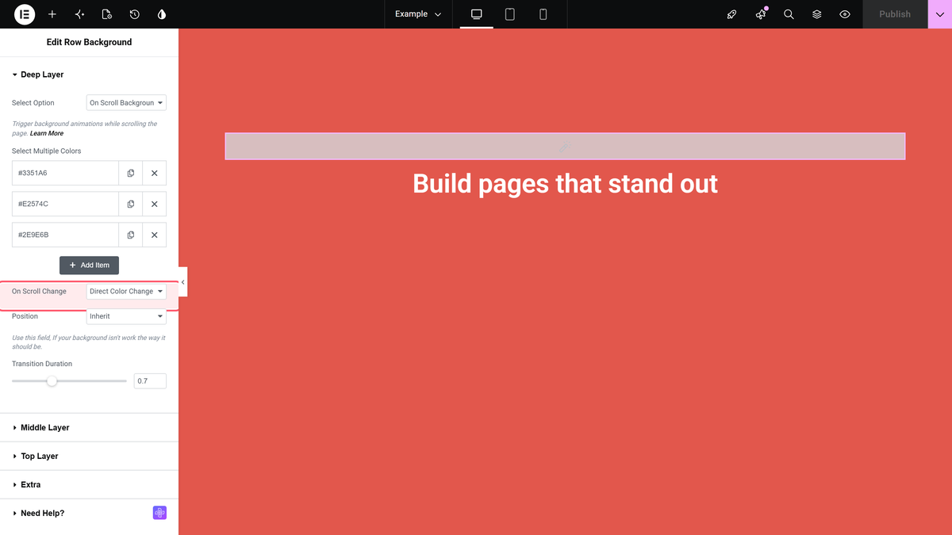
Task: Follow the Learn More link
Action: (47, 133)
